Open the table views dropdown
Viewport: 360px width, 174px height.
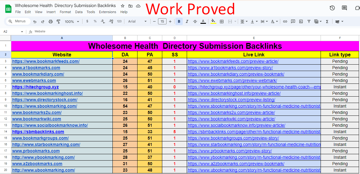click(x=318, y=22)
